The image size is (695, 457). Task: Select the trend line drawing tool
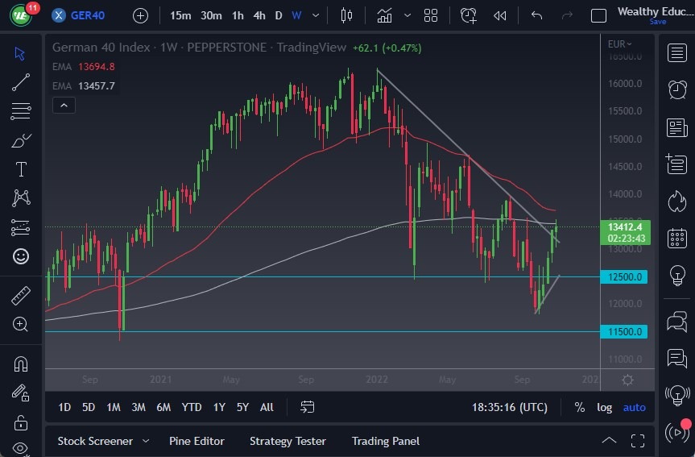click(x=21, y=82)
